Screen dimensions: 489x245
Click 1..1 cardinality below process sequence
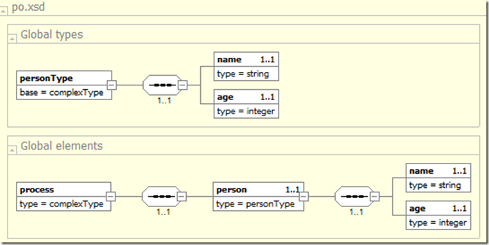(164, 212)
